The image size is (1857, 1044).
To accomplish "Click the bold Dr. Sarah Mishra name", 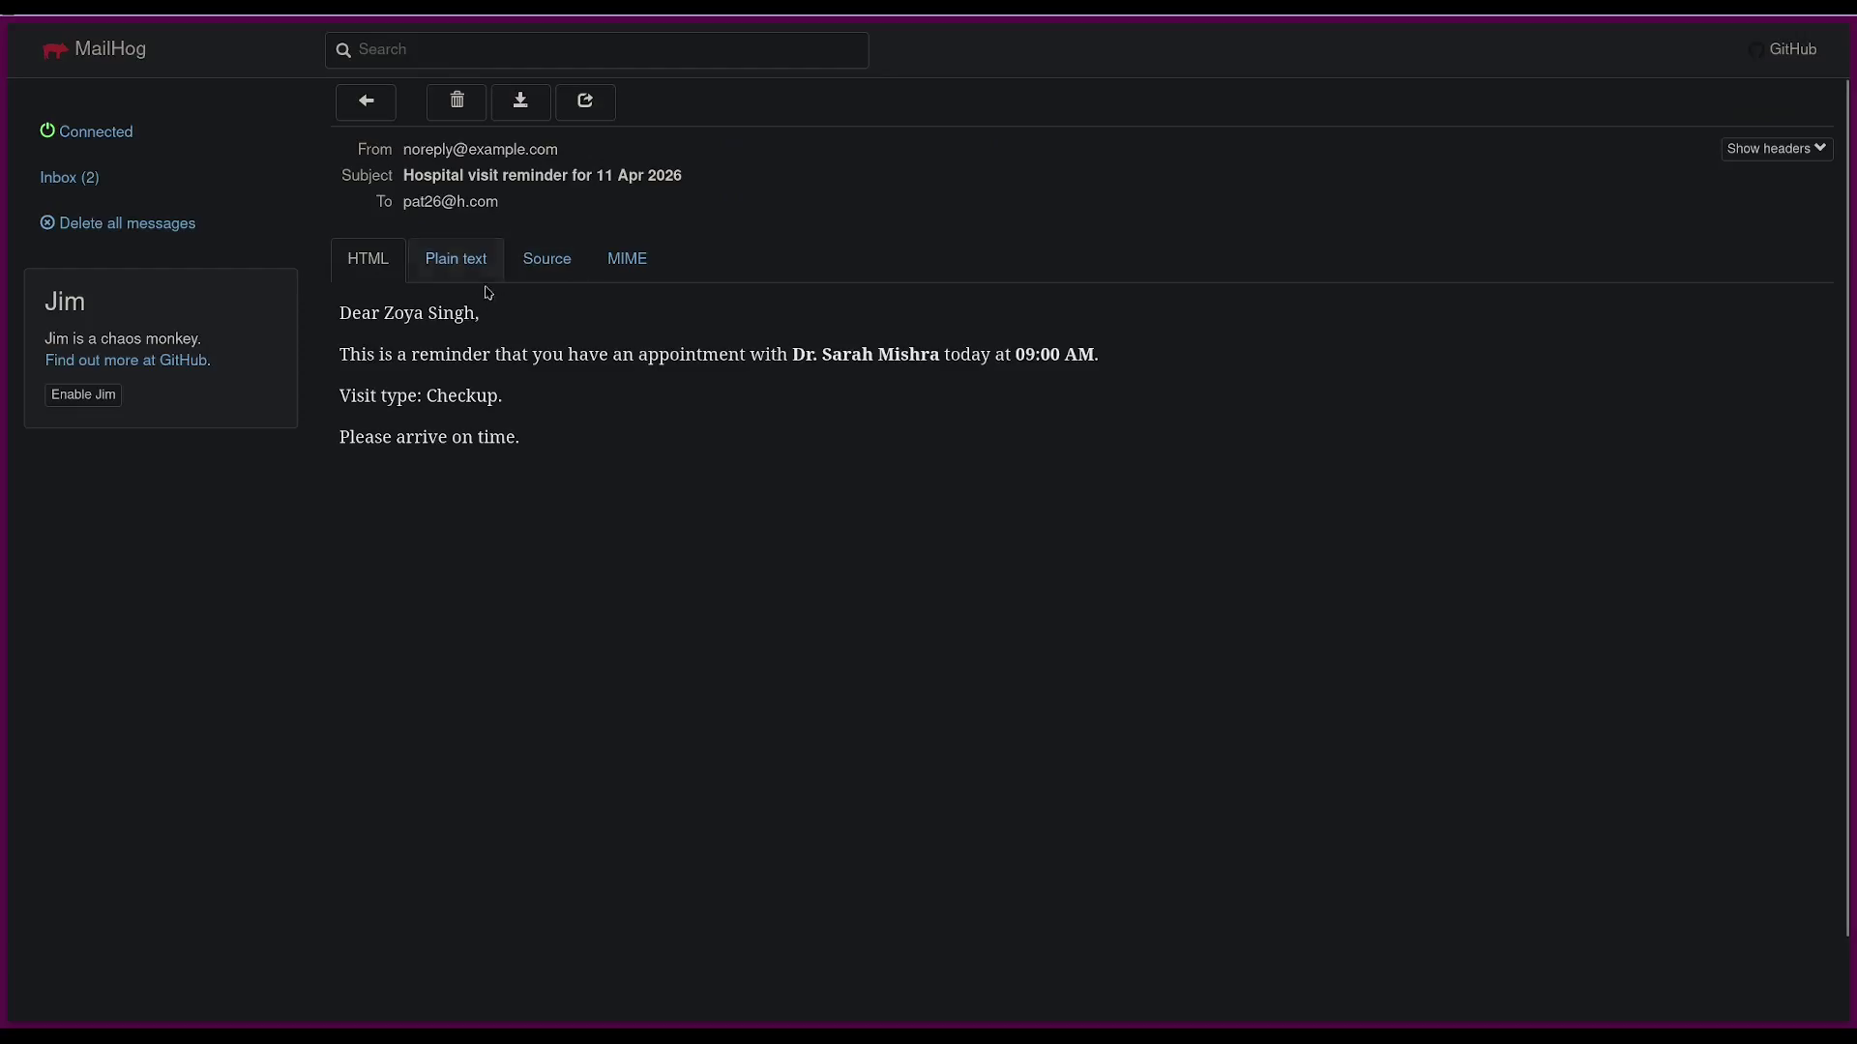I will [x=866, y=355].
